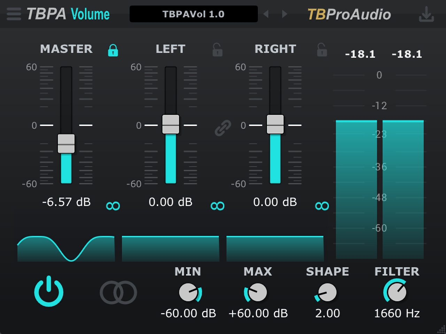Toggle the Right channel lock
The width and height of the screenshot is (446, 334).
(x=322, y=50)
